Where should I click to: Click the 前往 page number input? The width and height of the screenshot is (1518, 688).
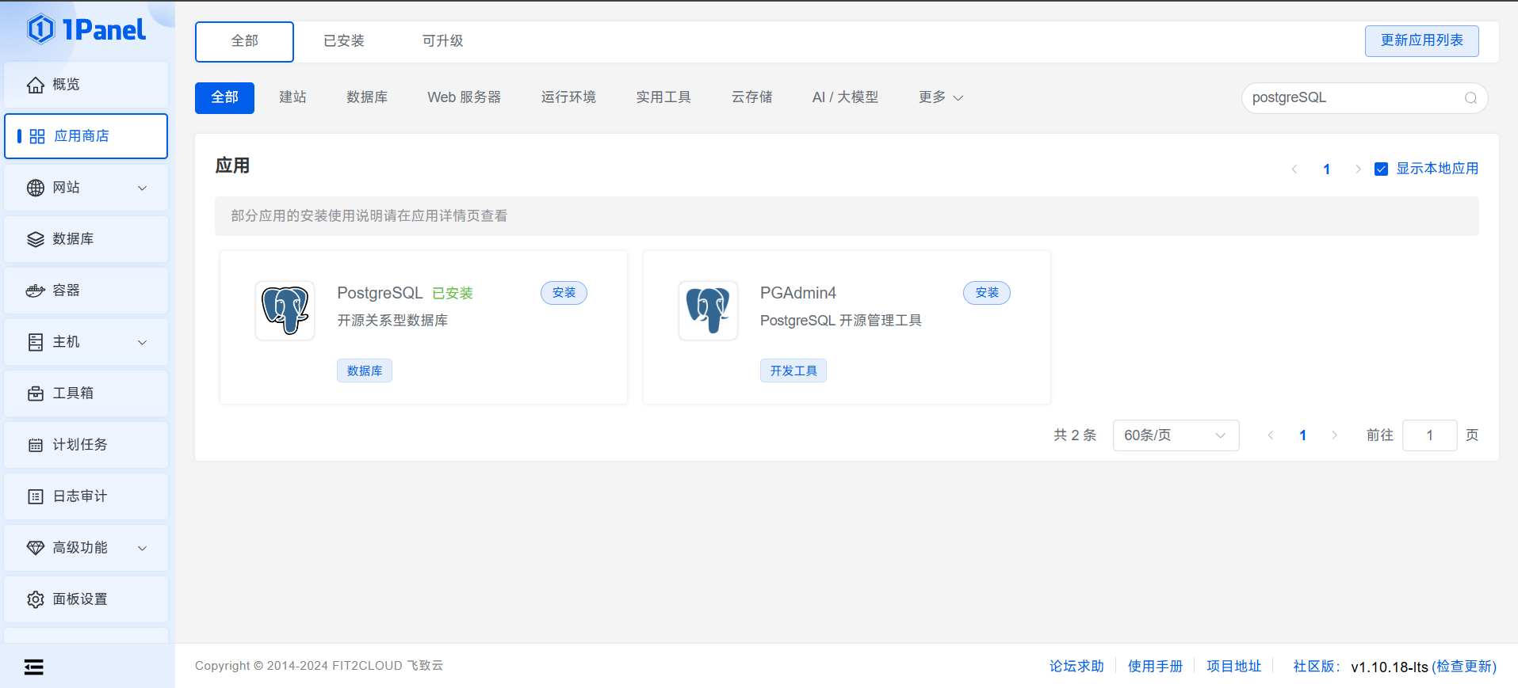point(1429,435)
